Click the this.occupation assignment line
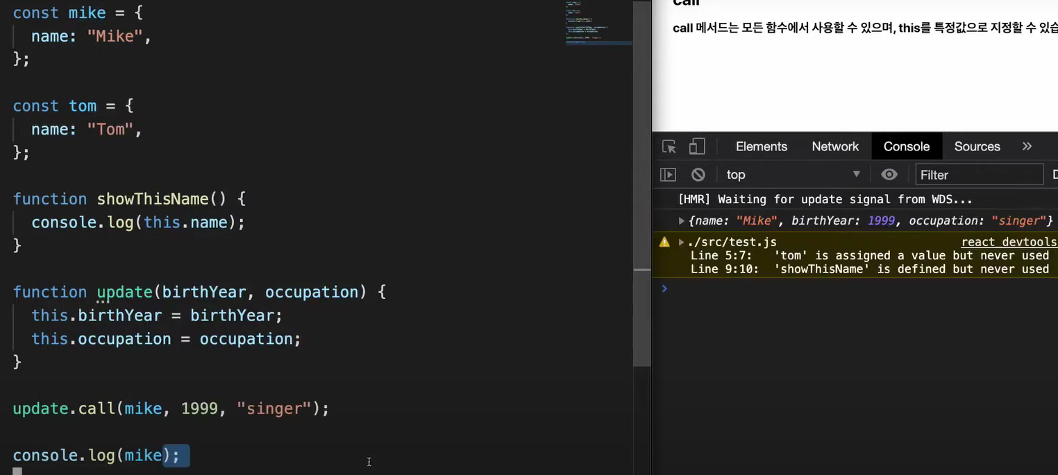The width and height of the screenshot is (1058, 475). [x=167, y=339]
